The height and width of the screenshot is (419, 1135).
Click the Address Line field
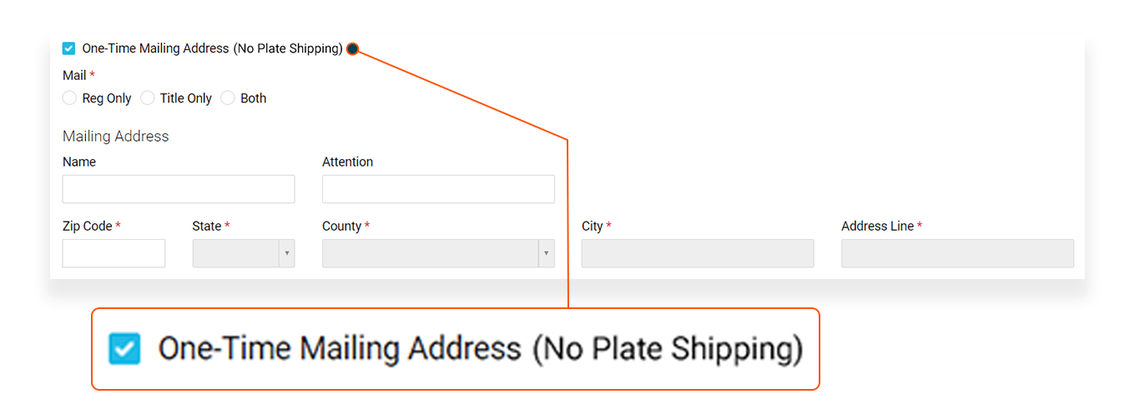point(957,253)
